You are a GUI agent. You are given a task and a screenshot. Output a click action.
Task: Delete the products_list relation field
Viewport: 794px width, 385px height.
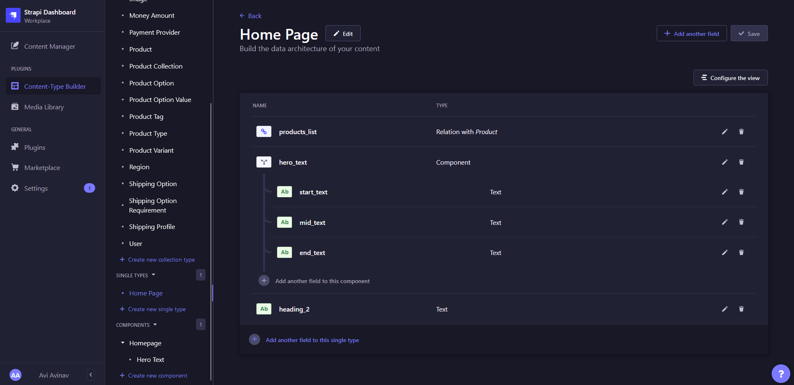(741, 132)
